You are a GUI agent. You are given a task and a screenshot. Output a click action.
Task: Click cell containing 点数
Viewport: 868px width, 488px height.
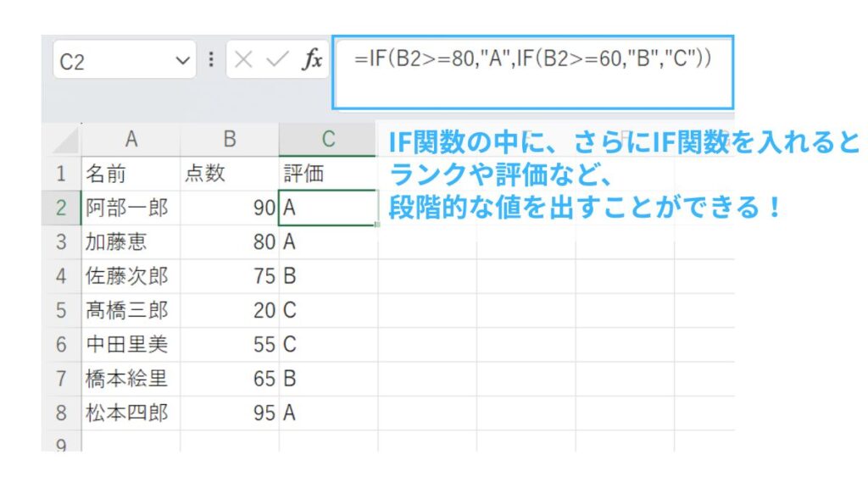(229, 174)
